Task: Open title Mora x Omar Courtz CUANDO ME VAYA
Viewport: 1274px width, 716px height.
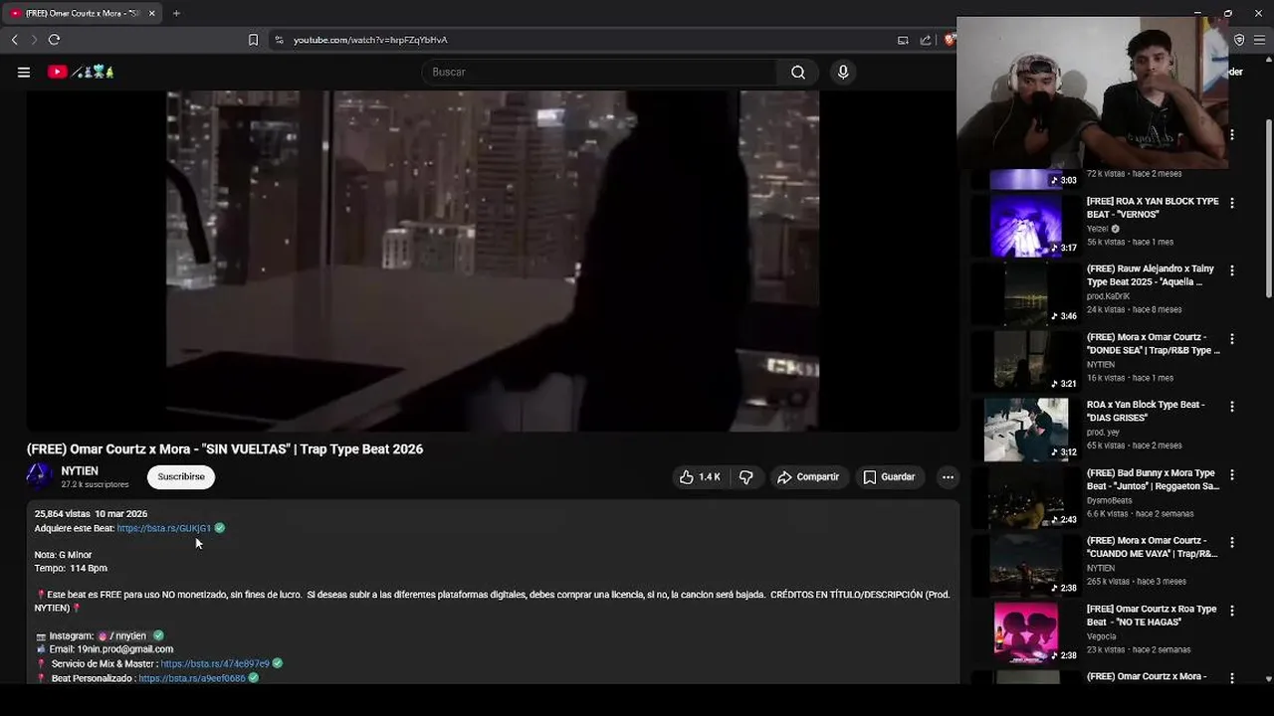Action: pos(1153,548)
